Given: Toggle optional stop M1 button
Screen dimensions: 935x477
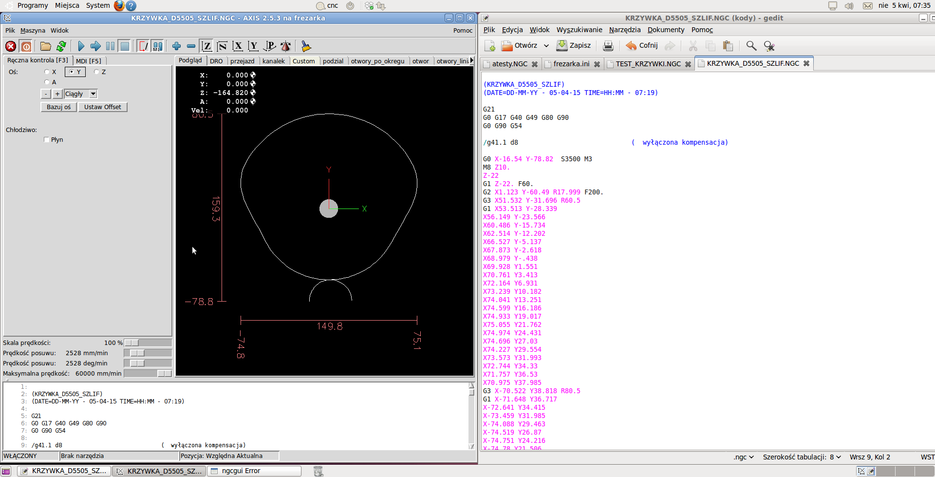Looking at the screenshot, I should point(157,46).
